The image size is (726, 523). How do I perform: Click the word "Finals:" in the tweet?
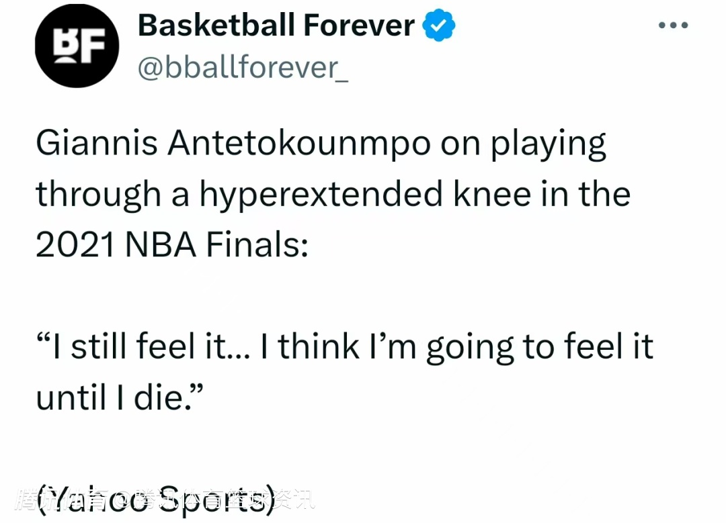tap(256, 245)
